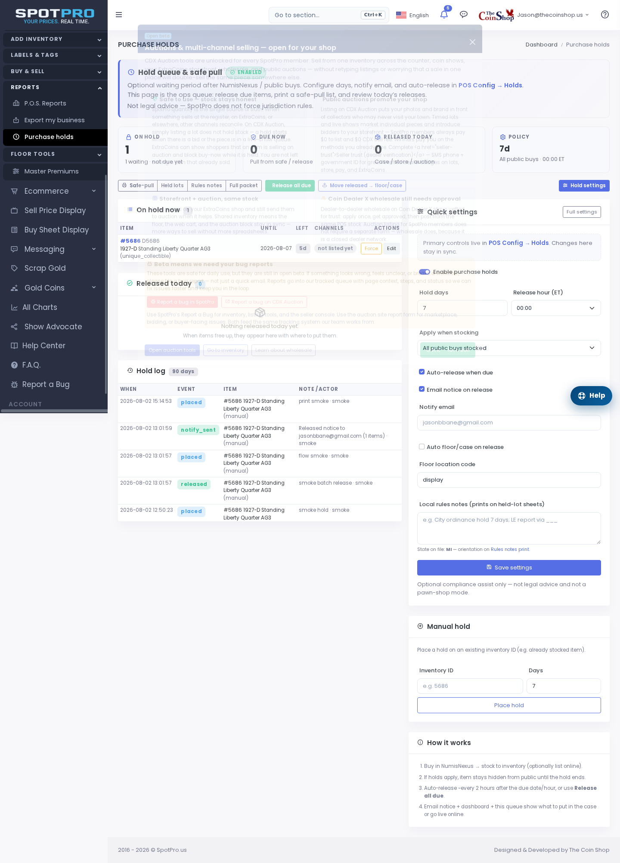Click the Hold days field
620x863 pixels.
[x=462, y=308]
